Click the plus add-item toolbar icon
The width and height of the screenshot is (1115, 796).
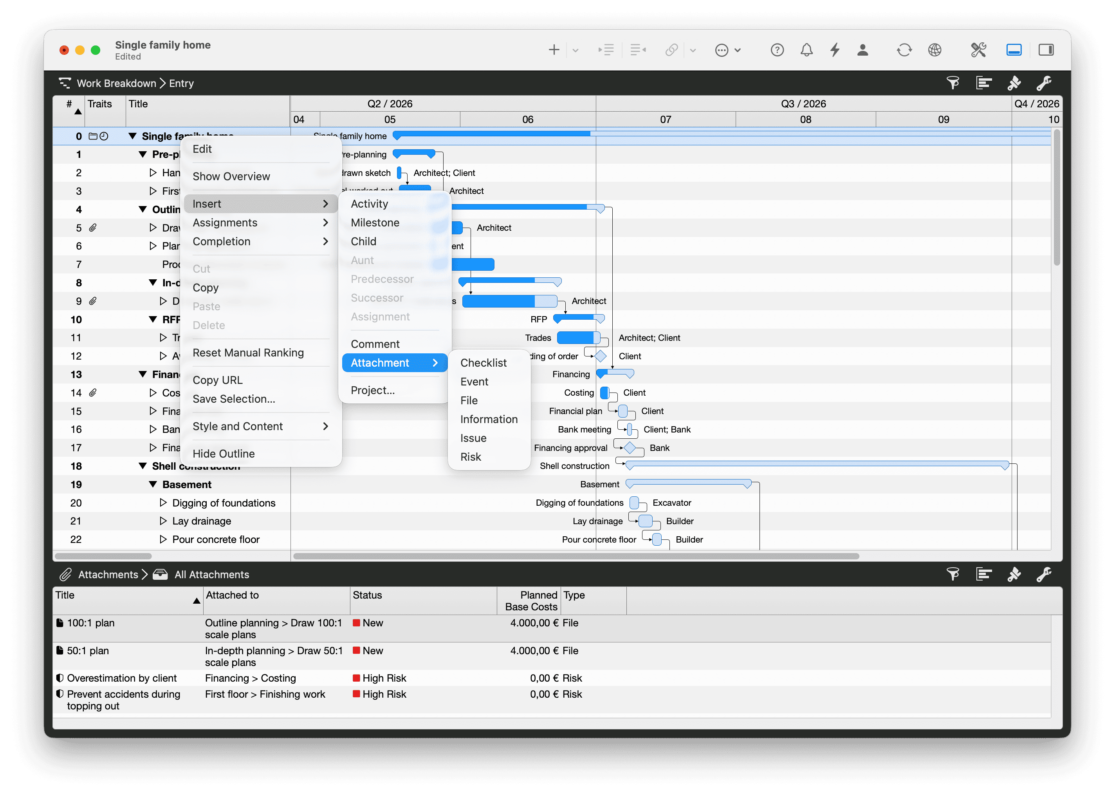pos(554,50)
